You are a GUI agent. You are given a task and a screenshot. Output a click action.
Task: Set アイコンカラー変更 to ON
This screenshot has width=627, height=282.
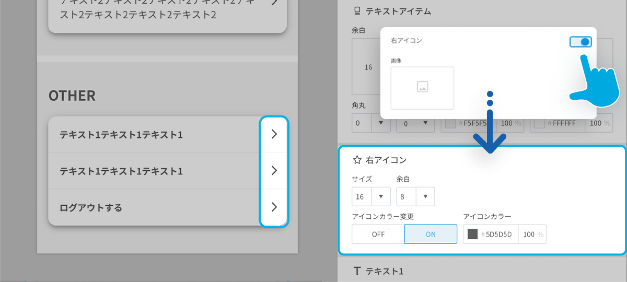(x=431, y=234)
